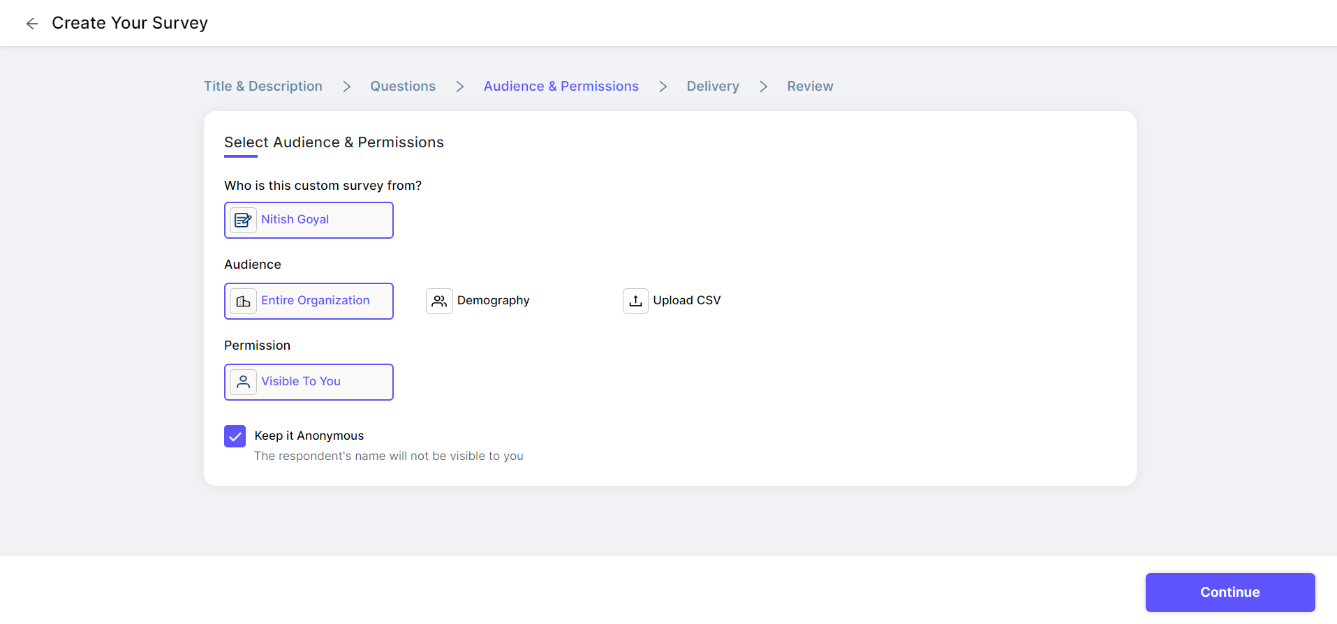
Task: Click the Keep it Anonymous label text
Action: click(309, 436)
